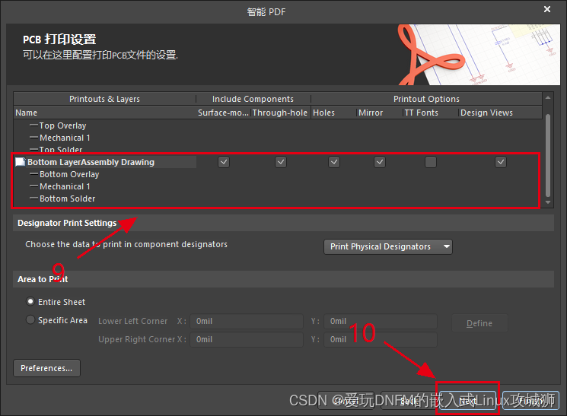567x416 pixels.
Task: Select the Bottom Solder layer row
Action: pos(67,198)
